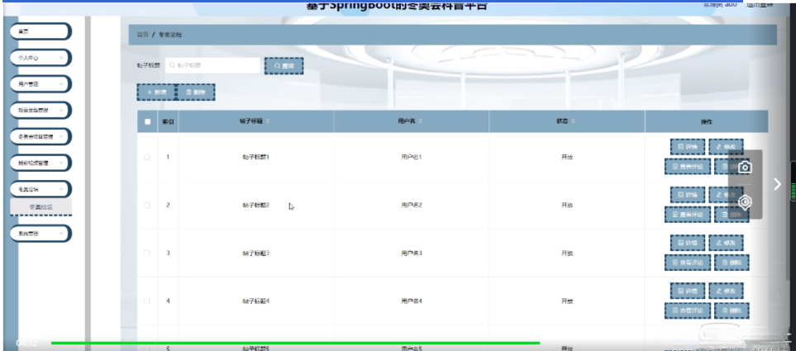Image resolution: width=796 pixels, height=351 pixels.
Task: Click the 新增 add button
Action: 156,92
